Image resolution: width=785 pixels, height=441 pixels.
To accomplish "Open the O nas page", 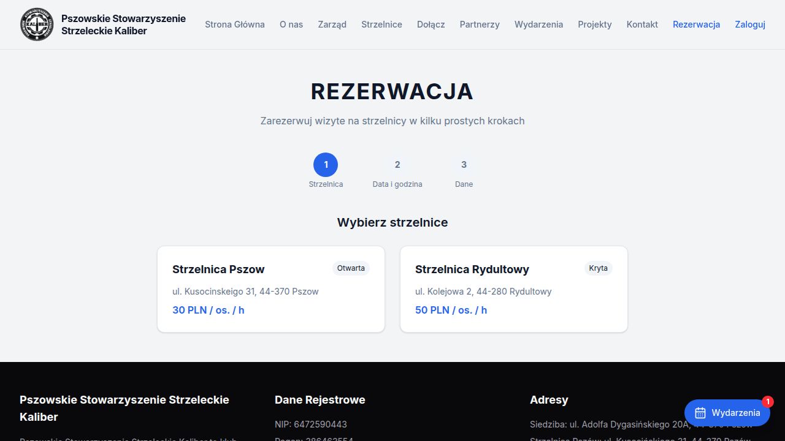I will point(291,24).
